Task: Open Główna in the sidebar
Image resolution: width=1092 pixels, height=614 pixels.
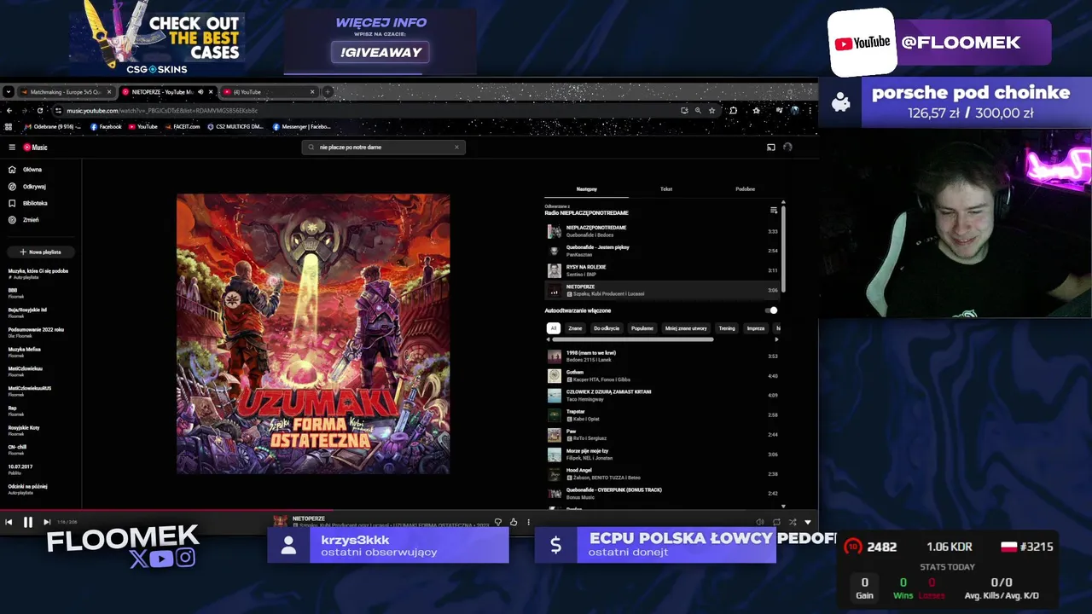Action: tap(32, 170)
